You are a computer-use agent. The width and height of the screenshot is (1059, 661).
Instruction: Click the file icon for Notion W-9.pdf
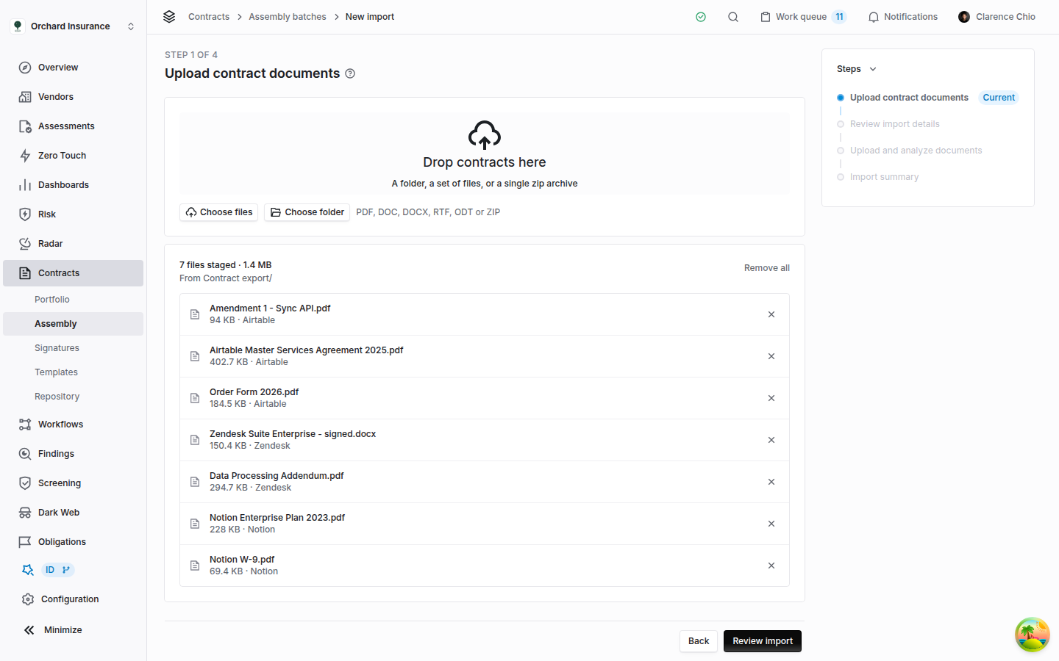tap(195, 566)
